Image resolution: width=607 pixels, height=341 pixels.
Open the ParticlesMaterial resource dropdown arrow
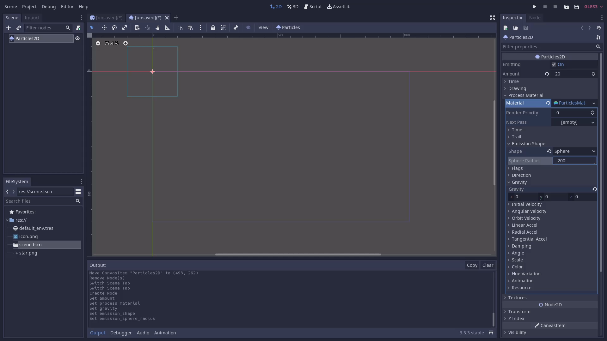pos(594,103)
